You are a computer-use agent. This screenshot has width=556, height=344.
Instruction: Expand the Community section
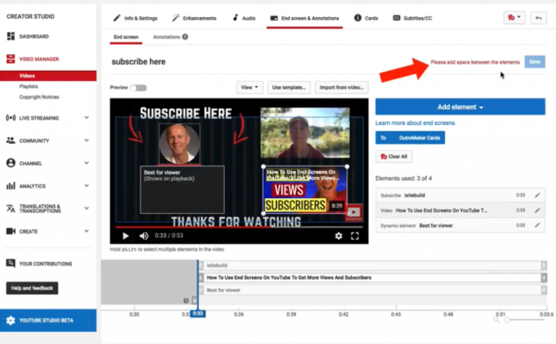click(86, 141)
